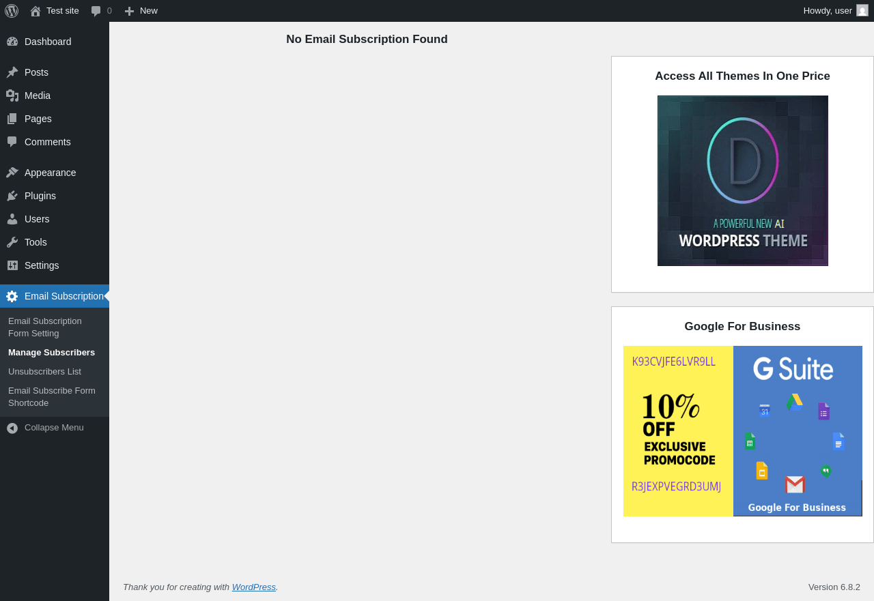Click the Pages icon in sidebar
The width and height of the screenshot is (874, 601).
coord(12,119)
